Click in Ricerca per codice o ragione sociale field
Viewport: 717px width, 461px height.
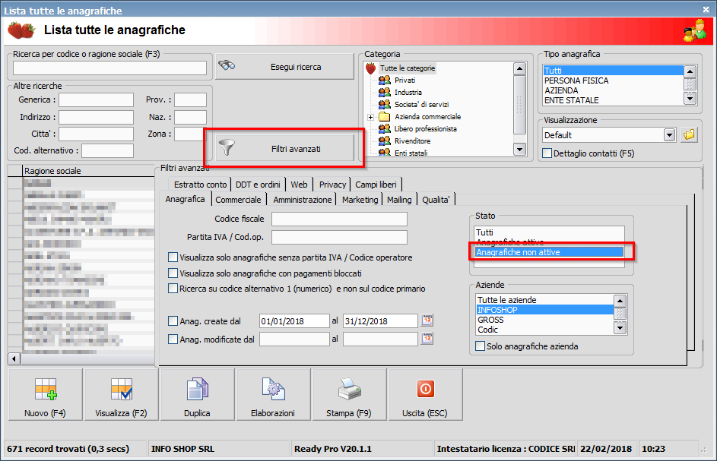109,68
